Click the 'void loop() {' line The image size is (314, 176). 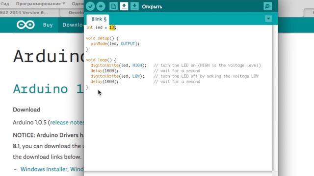click(101, 60)
